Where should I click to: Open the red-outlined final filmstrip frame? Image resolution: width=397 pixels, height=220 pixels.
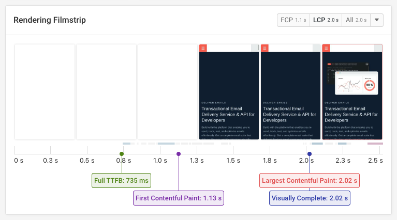pyautogui.click(x=352, y=92)
